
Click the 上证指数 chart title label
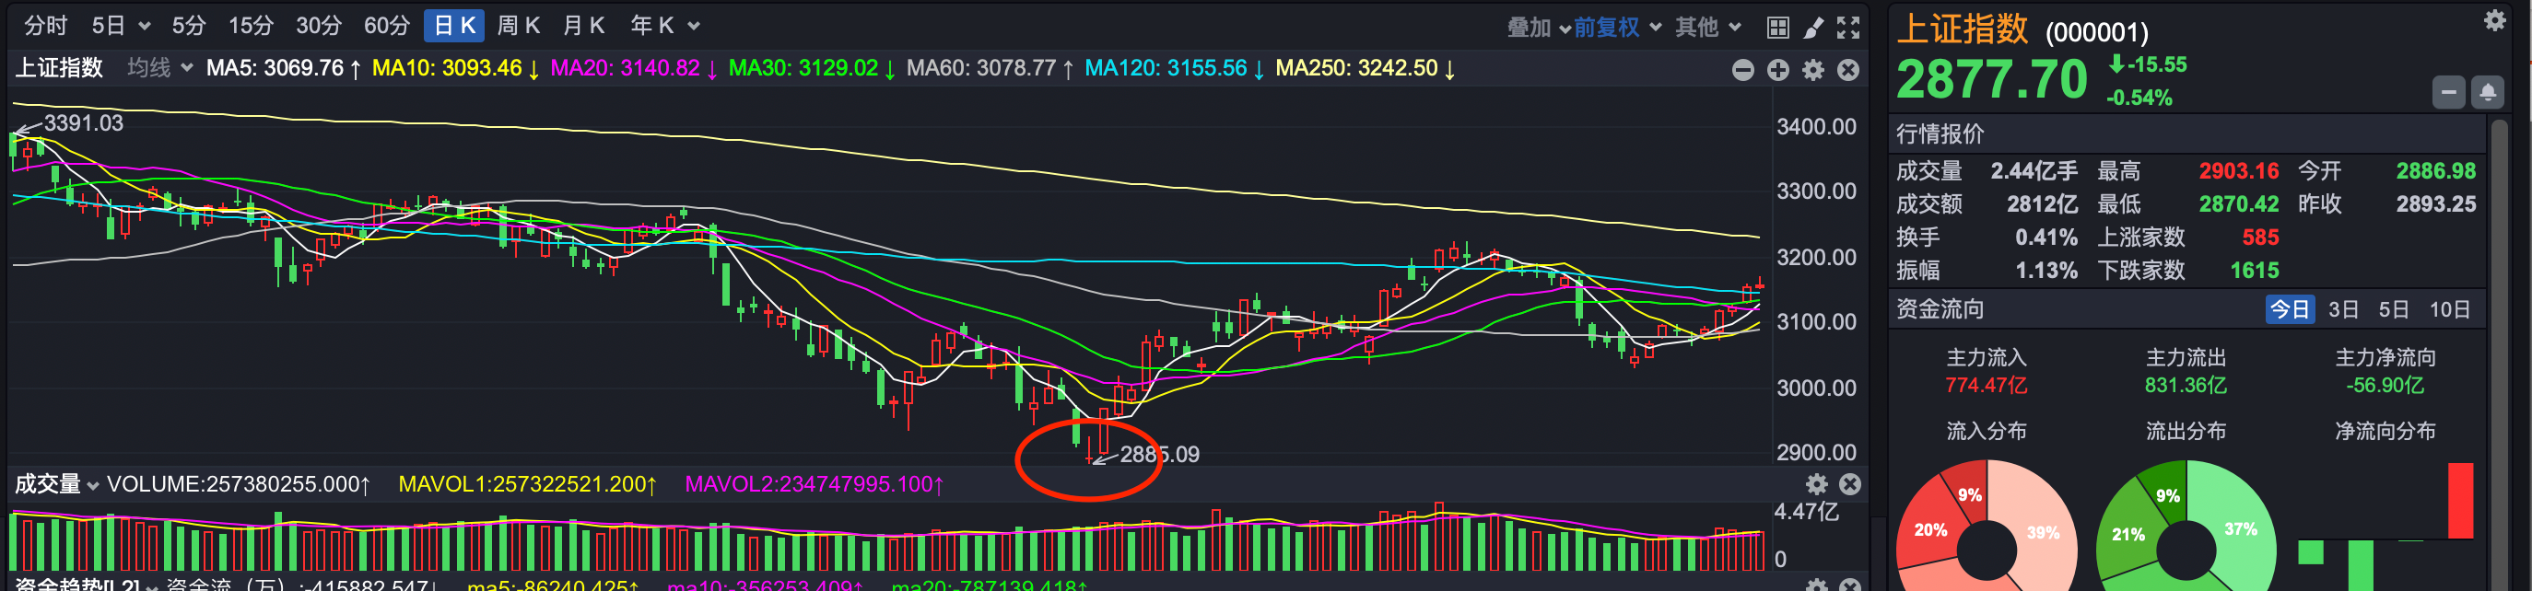pos(59,68)
